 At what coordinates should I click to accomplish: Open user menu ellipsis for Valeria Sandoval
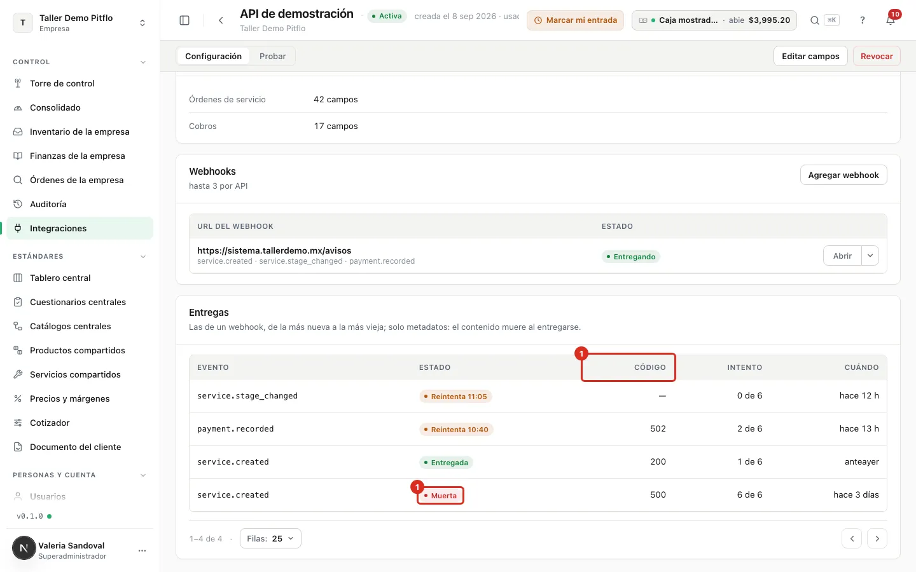[142, 550]
